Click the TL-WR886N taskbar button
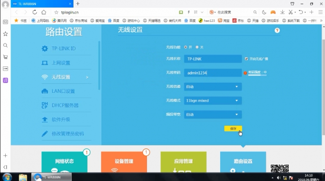 click(52, 177)
